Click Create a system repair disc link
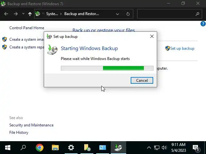The image size is (206, 154). [26, 47]
